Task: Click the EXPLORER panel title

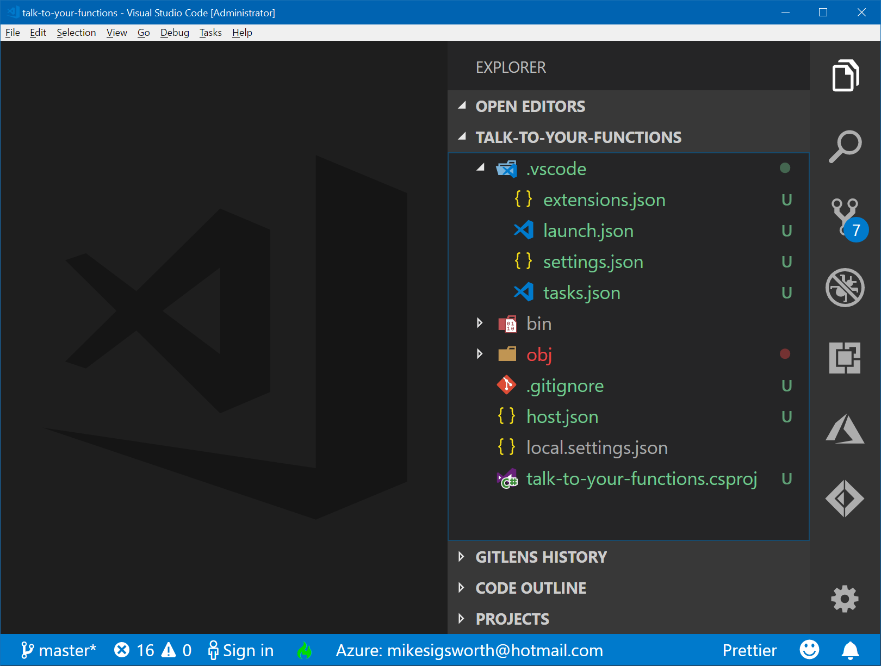Action: coord(511,67)
